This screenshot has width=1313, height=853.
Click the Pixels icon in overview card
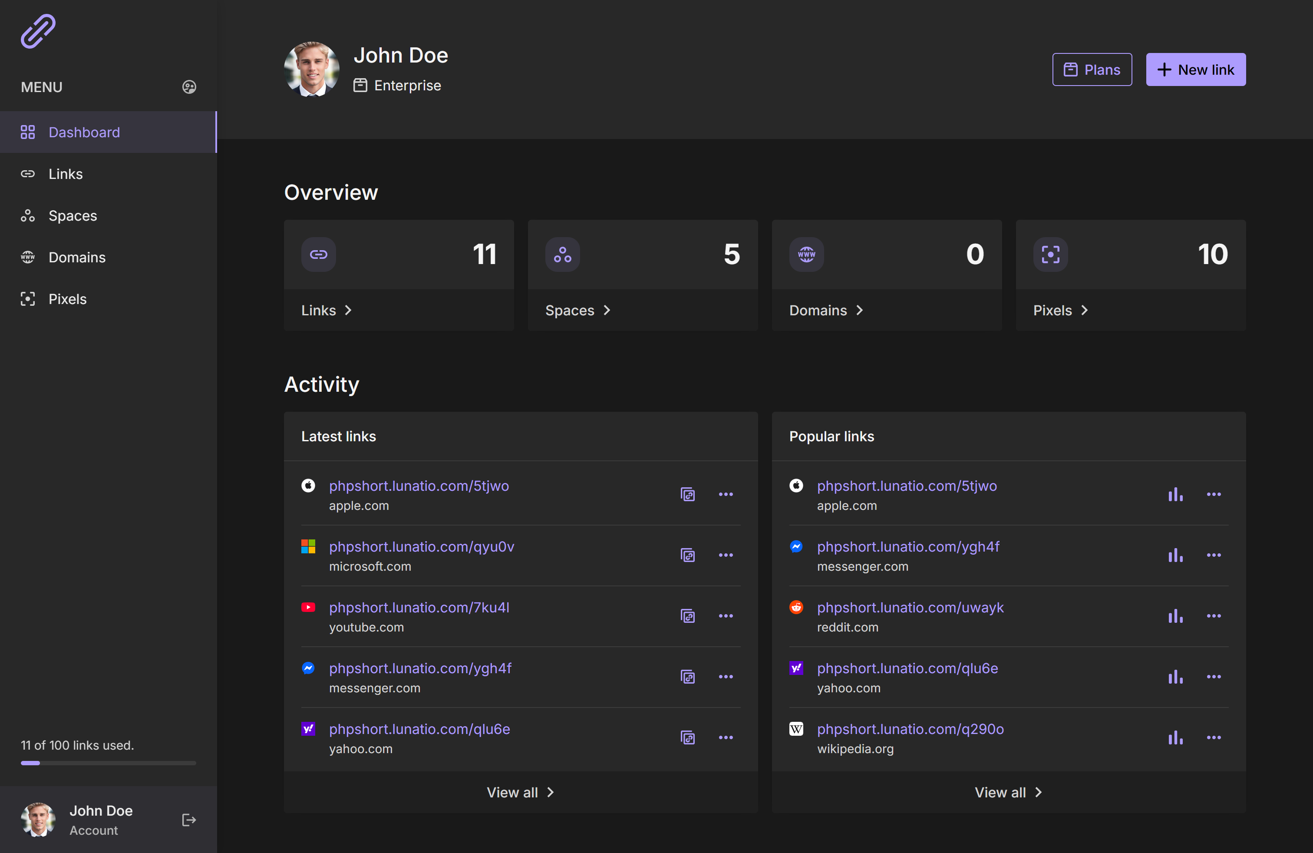tap(1050, 255)
